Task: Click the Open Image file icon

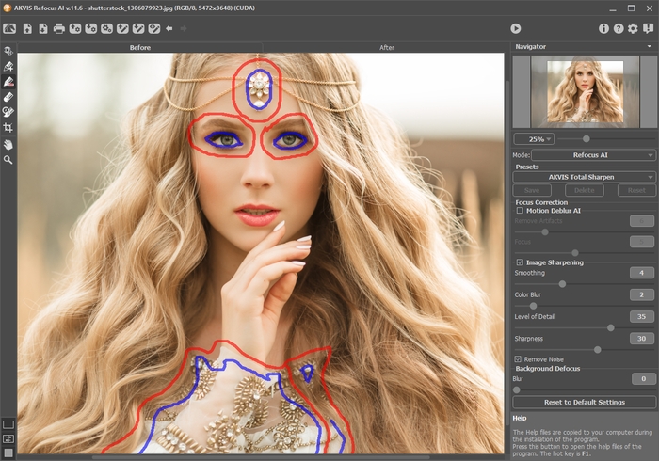Action: point(27,28)
